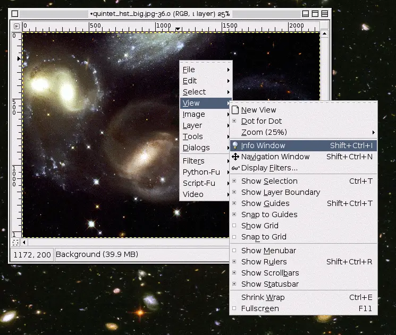396x335 pixels.
Task: Click the horizontal scrollbar track below the image
Action: 128,243
